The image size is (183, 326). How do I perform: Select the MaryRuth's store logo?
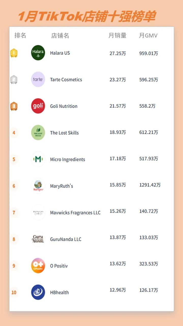coord(38,186)
